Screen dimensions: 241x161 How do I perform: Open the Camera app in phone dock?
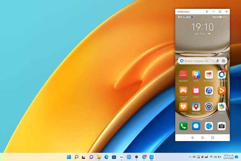222,126
